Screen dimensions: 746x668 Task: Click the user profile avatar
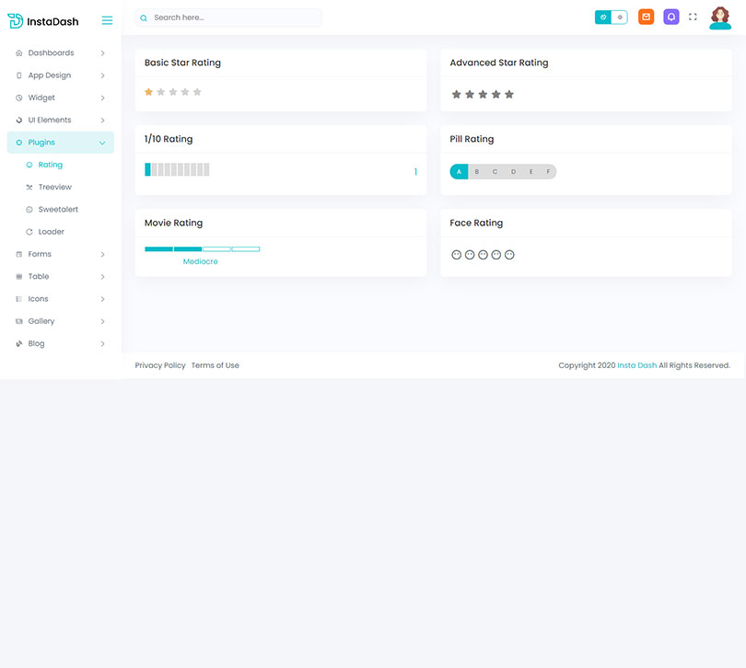[720, 17]
